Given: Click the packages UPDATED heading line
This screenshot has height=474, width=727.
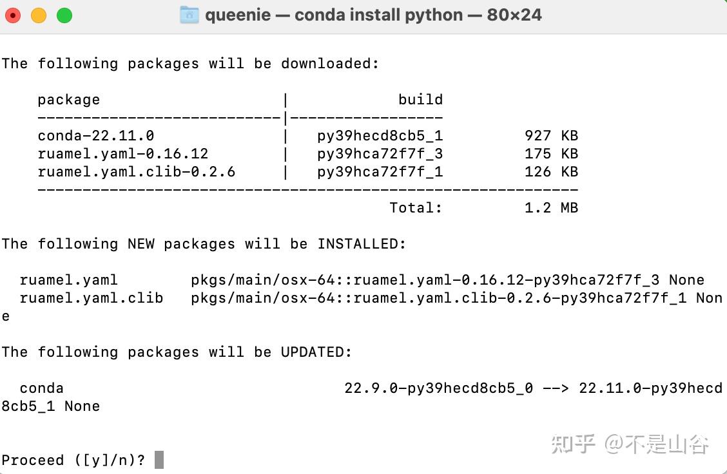Looking at the screenshot, I should (176, 352).
